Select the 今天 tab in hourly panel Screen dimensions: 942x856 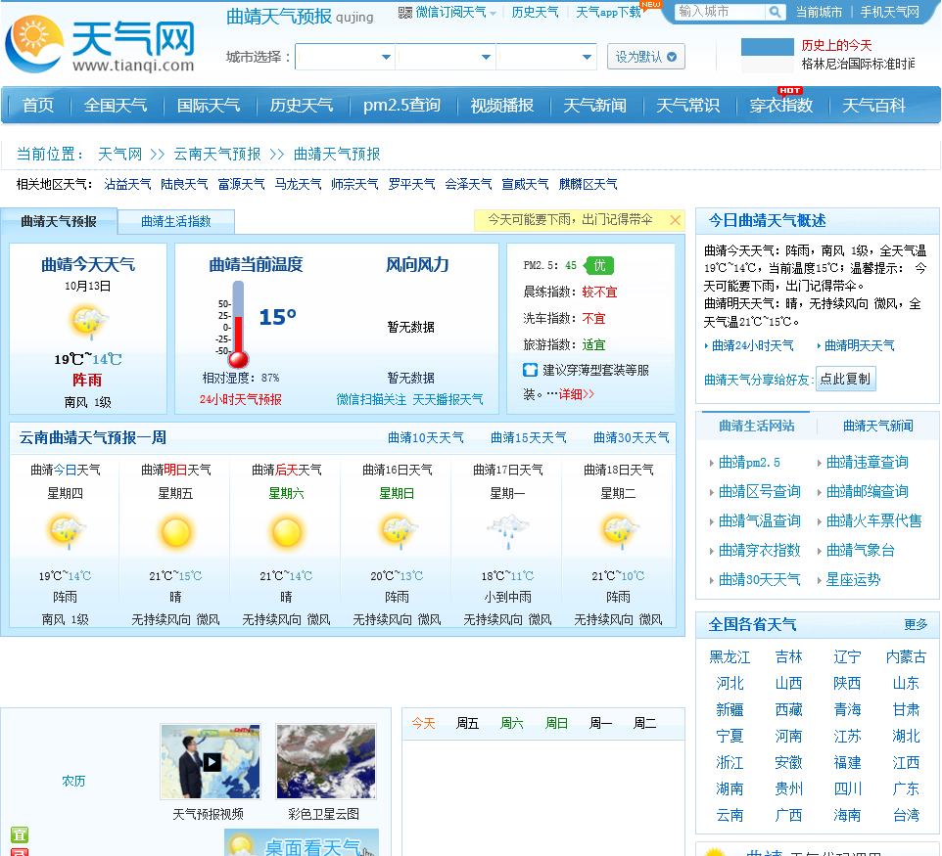423,723
